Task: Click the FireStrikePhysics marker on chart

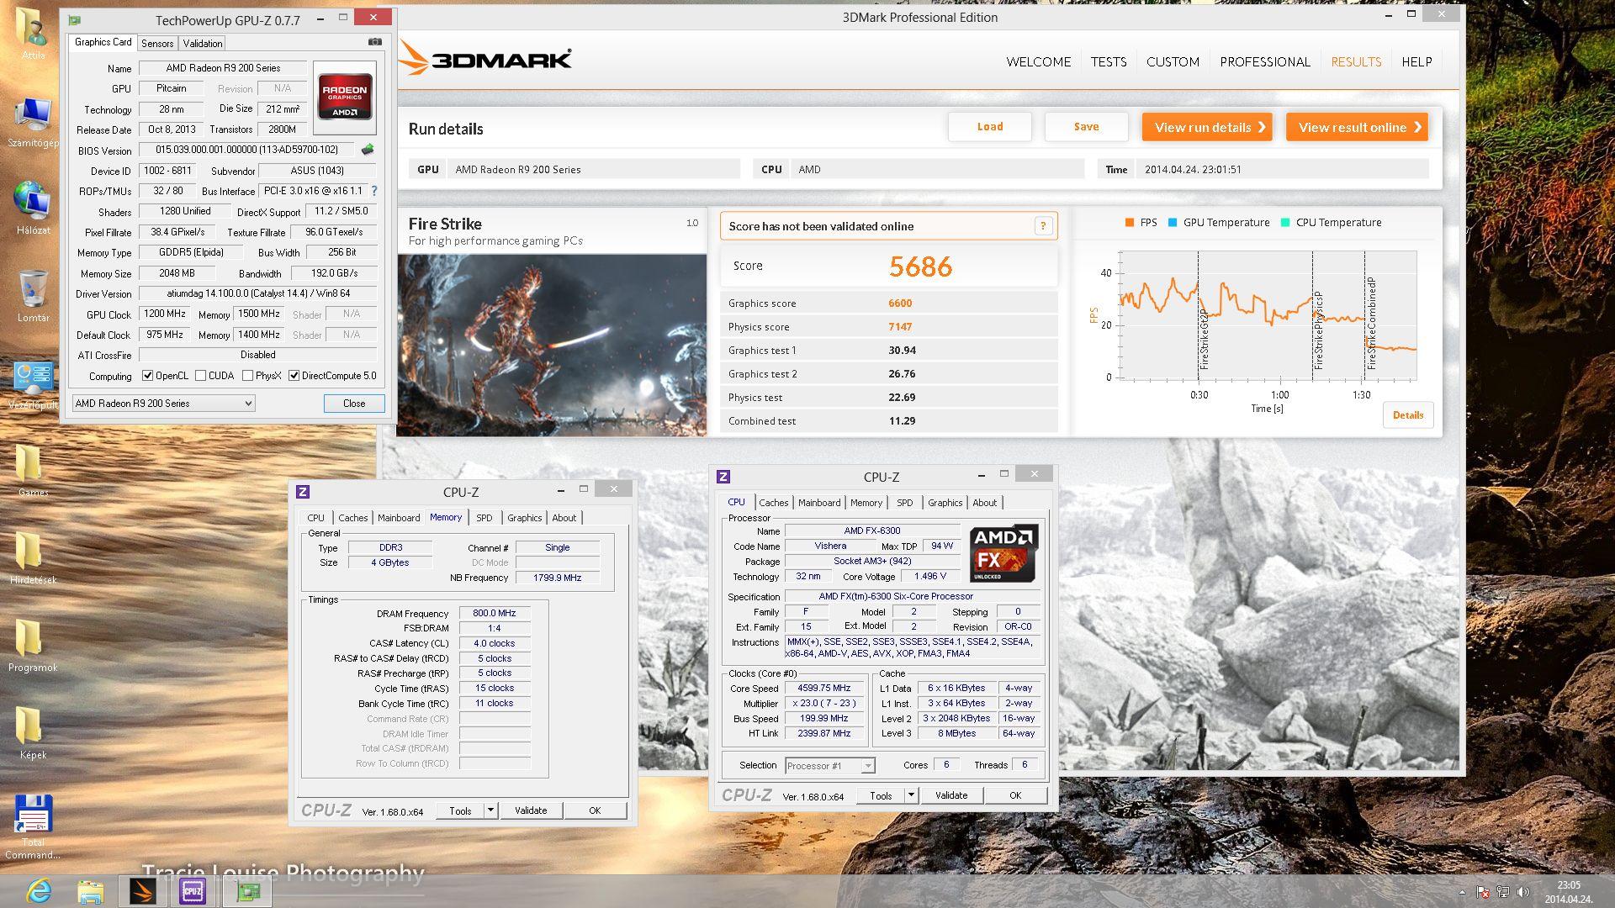Action: [1317, 330]
